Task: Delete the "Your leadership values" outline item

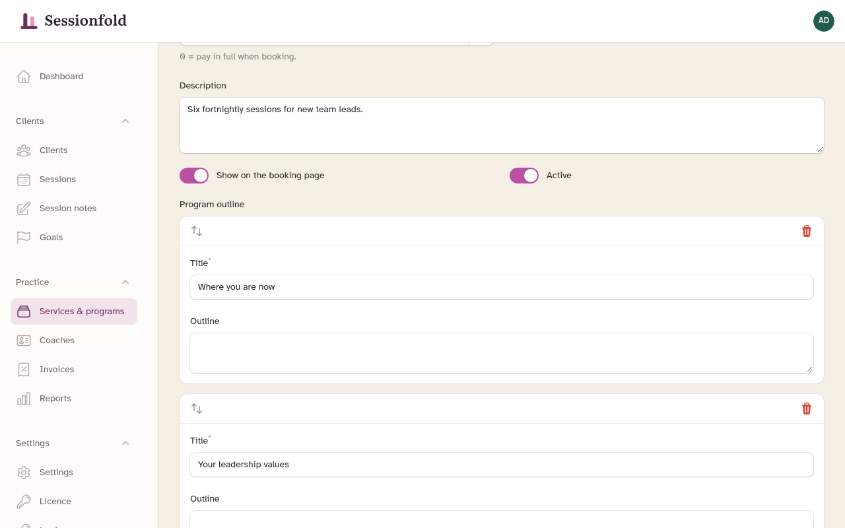Action: (807, 409)
